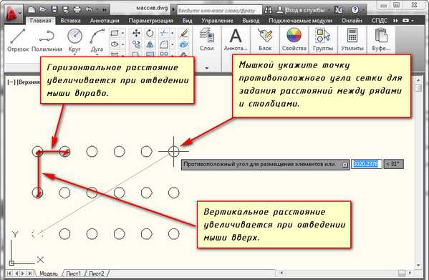Image resolution: width=429 pixels, height=280 pixels.
Task: Switch to the Лист2 layout tab
Action: pyautogui.click(x=96, y=274)
